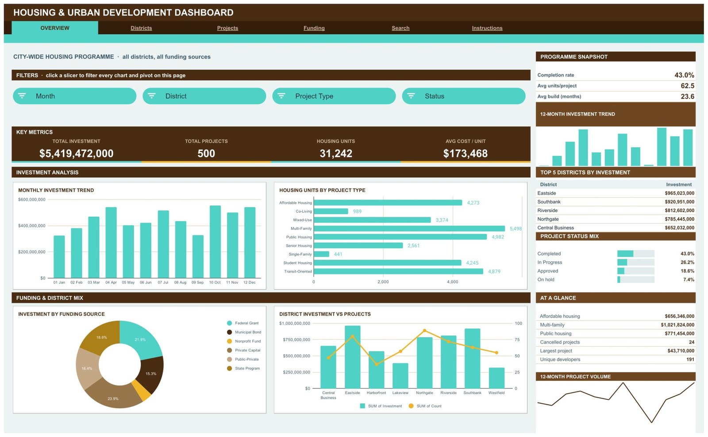Select the Avg Cost per Unit $173,468
This screenshot has width=708, height=437.
coord(466,153)
